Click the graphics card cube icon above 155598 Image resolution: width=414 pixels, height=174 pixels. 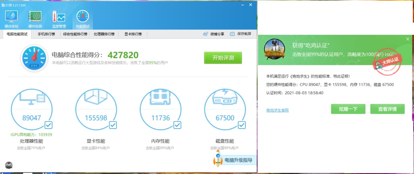click(x=96, y=97)
